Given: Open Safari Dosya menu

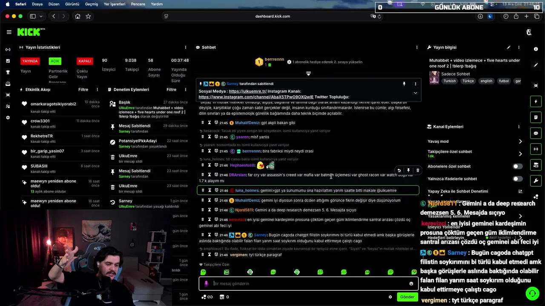Looking at the screenshot, I should tap(37, 4).
